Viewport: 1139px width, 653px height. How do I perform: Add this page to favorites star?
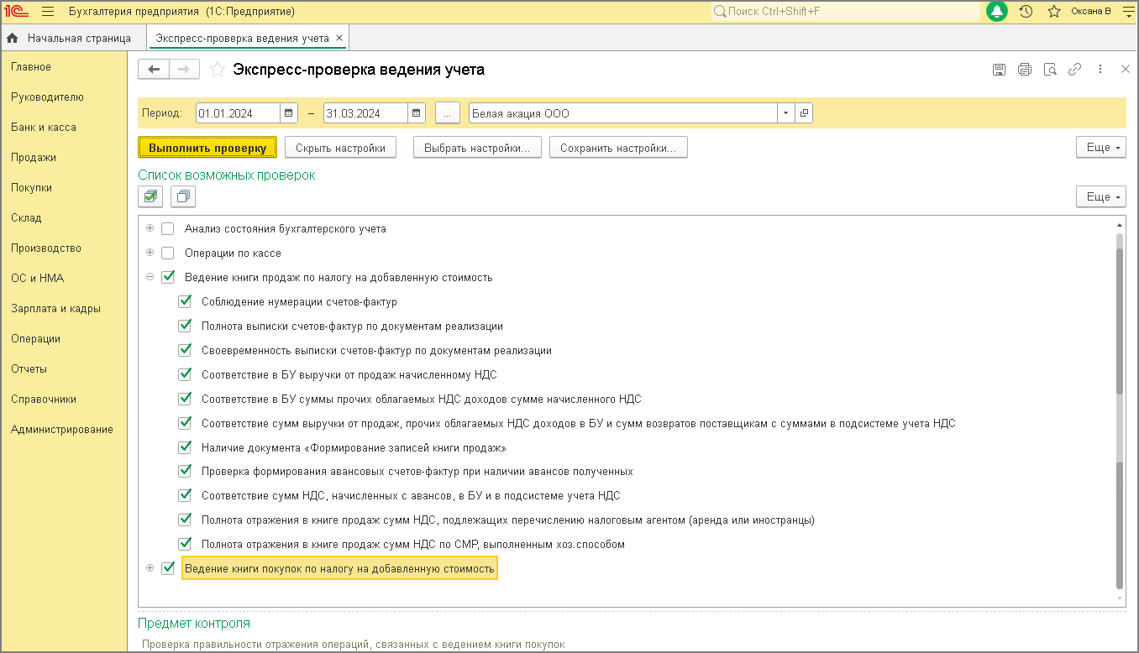(x=218, y=70)
